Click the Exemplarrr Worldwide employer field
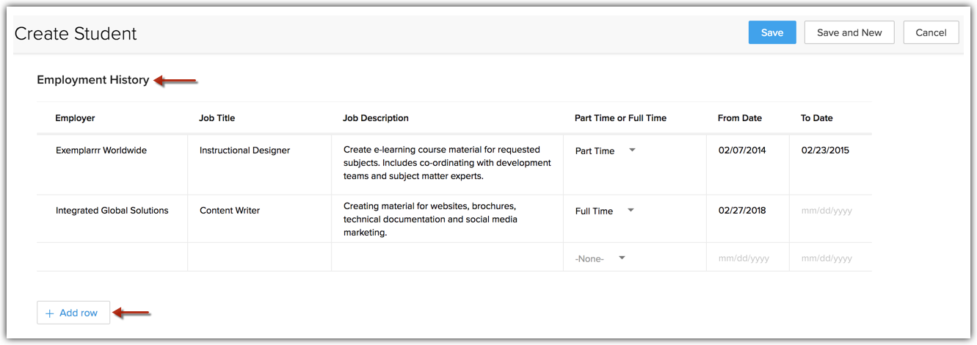Image resolution: width=977 pixels, height=345 pixels. (101, 150)
